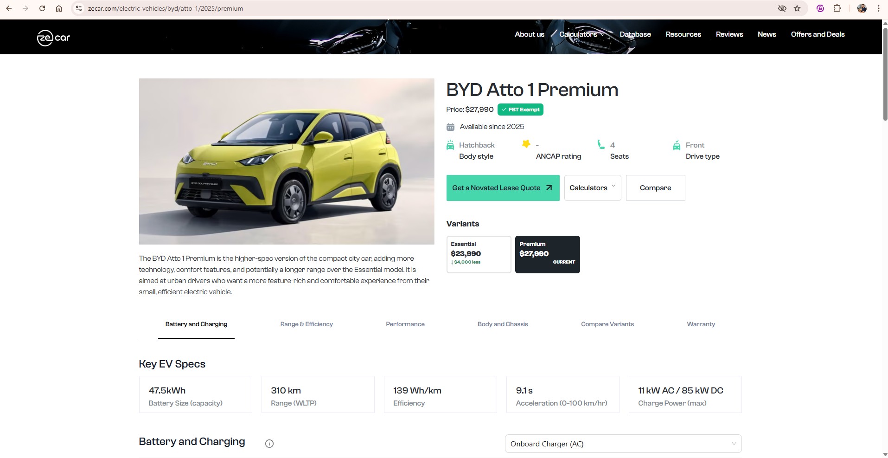Open the browser profile avatar
Screen dimensions: 888x458
[862, 8]
